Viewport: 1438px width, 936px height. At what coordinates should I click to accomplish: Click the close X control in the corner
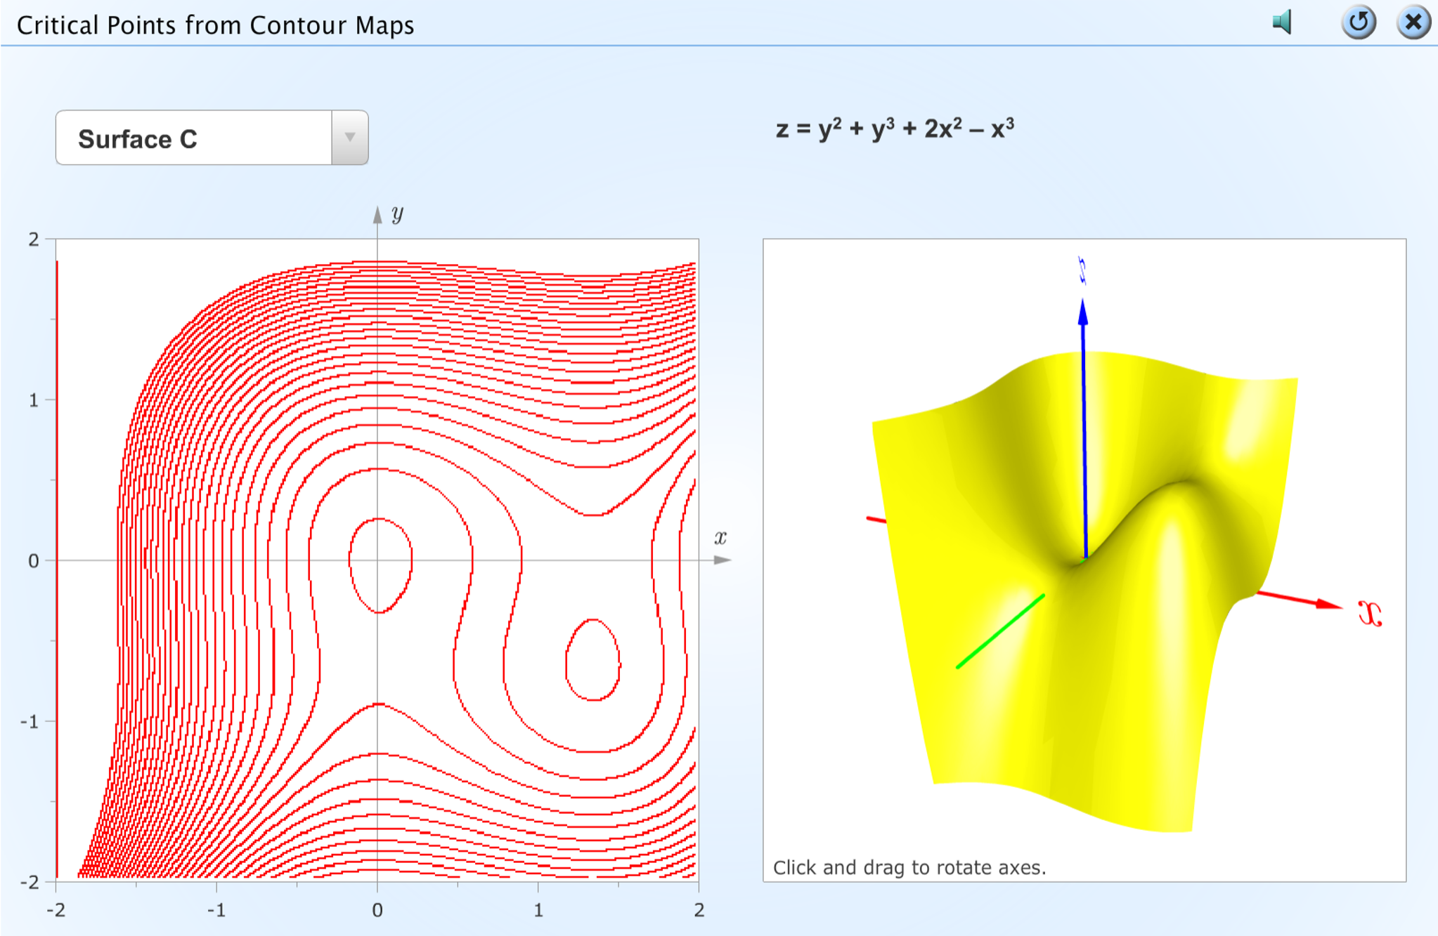tap(1413, 23)
